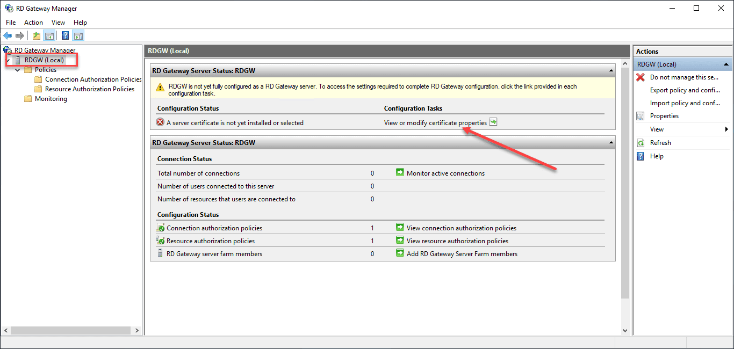This screenshot has height=349, width=734.
Task: Open Help via the question mark toolbar icon
Action: (x=64, y=35)
